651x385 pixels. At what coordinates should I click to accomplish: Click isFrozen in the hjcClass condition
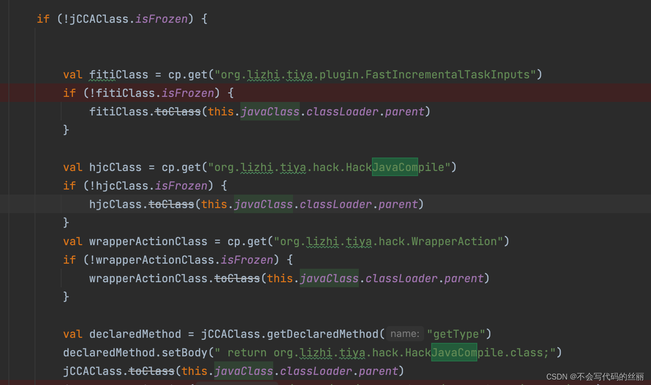[181, 186]
